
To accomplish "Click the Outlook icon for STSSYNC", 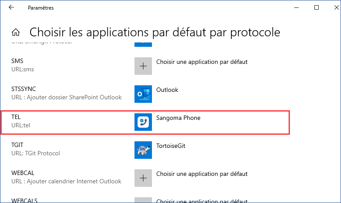I will (x=143, y=94).
